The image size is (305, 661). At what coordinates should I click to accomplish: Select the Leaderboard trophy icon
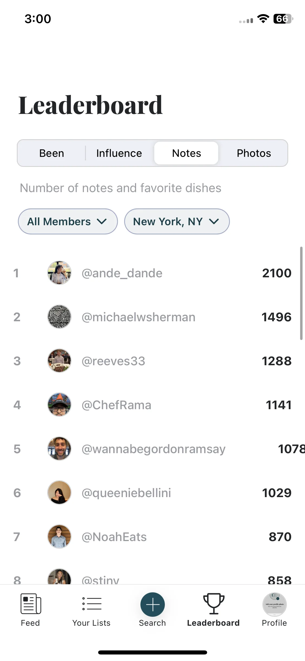(x=214, y=604)
